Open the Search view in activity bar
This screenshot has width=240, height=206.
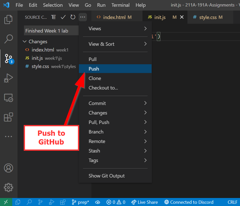[x=8, y=39]
